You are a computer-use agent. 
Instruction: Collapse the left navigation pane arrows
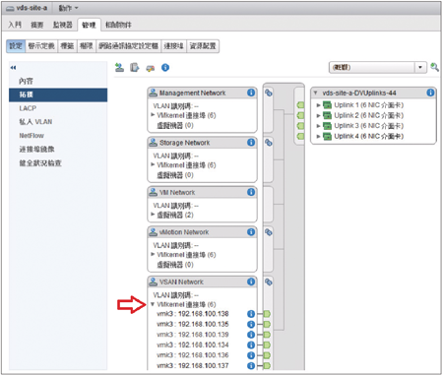[x=13, y=68]
